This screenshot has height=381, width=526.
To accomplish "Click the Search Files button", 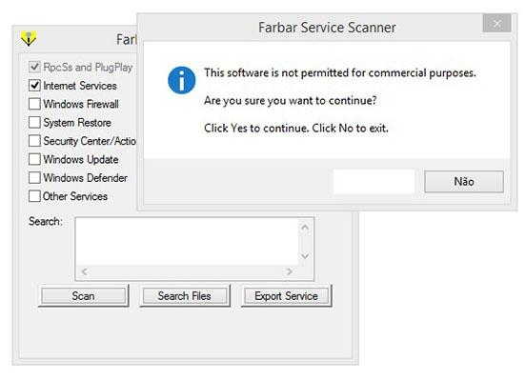I will (185, 296).
